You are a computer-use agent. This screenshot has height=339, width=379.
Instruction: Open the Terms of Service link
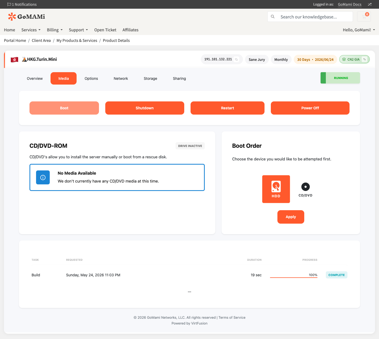[232, 318]
